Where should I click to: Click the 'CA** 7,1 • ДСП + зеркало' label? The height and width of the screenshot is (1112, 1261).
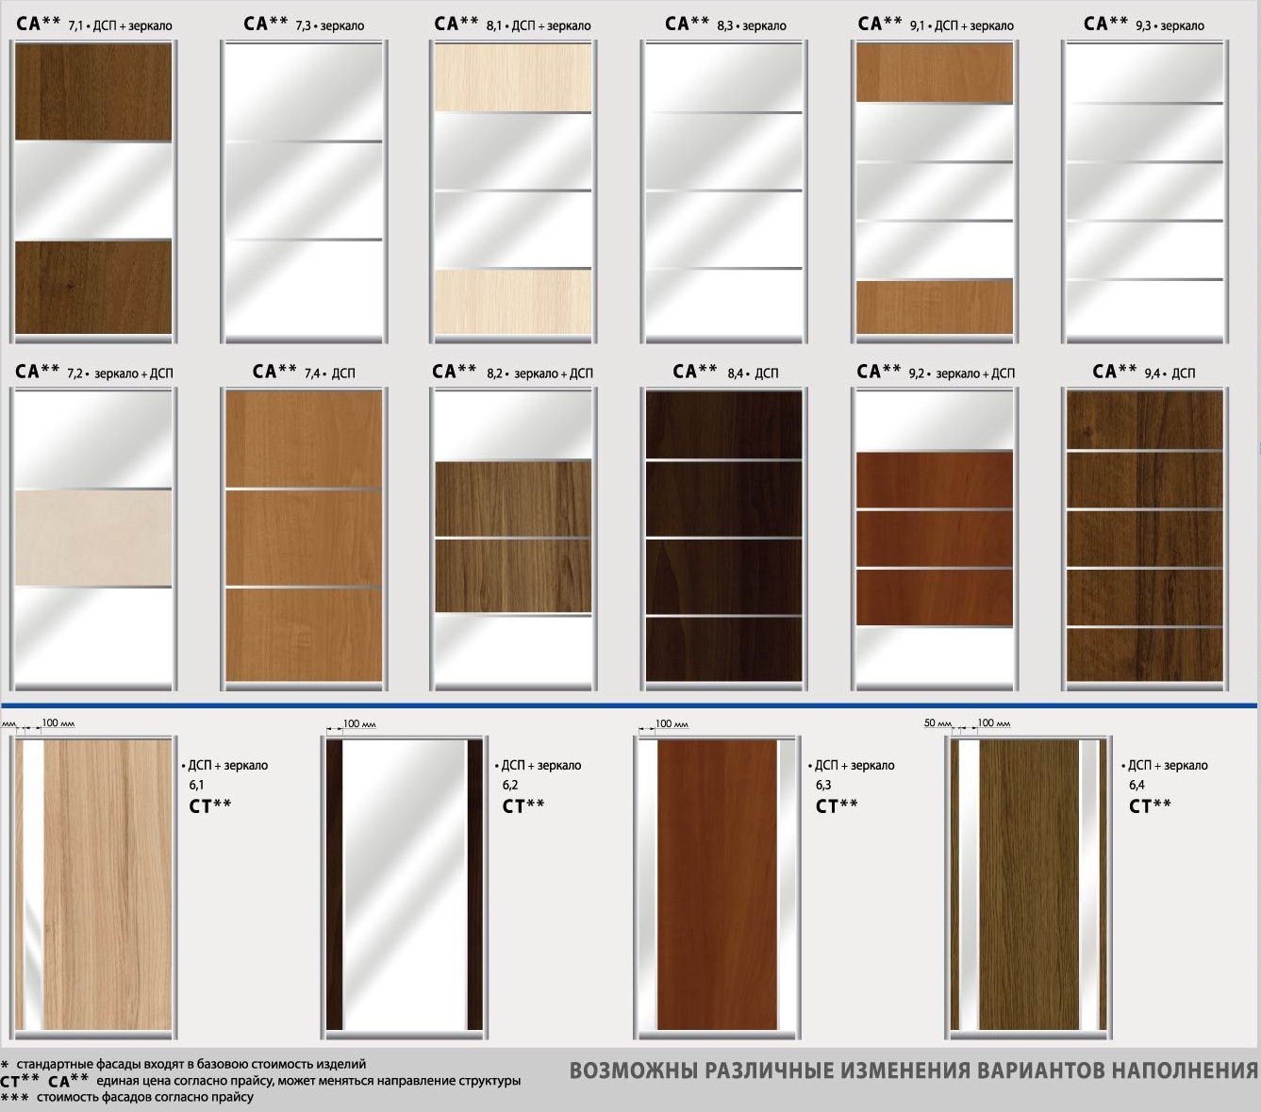94,25
